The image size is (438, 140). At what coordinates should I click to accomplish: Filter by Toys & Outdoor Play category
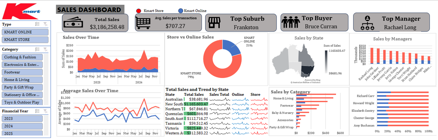click(22, 102)
